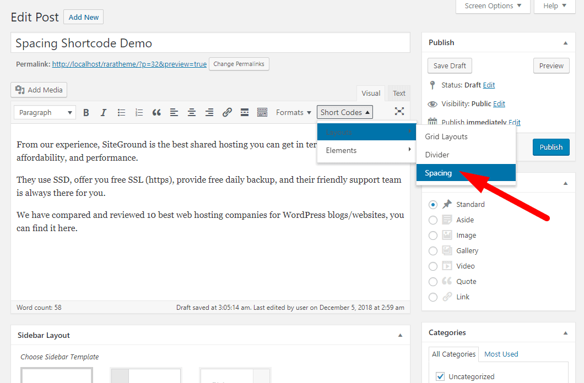
Task: Enable distraction-free fullscreen mode
Action: tap(399, 112)
